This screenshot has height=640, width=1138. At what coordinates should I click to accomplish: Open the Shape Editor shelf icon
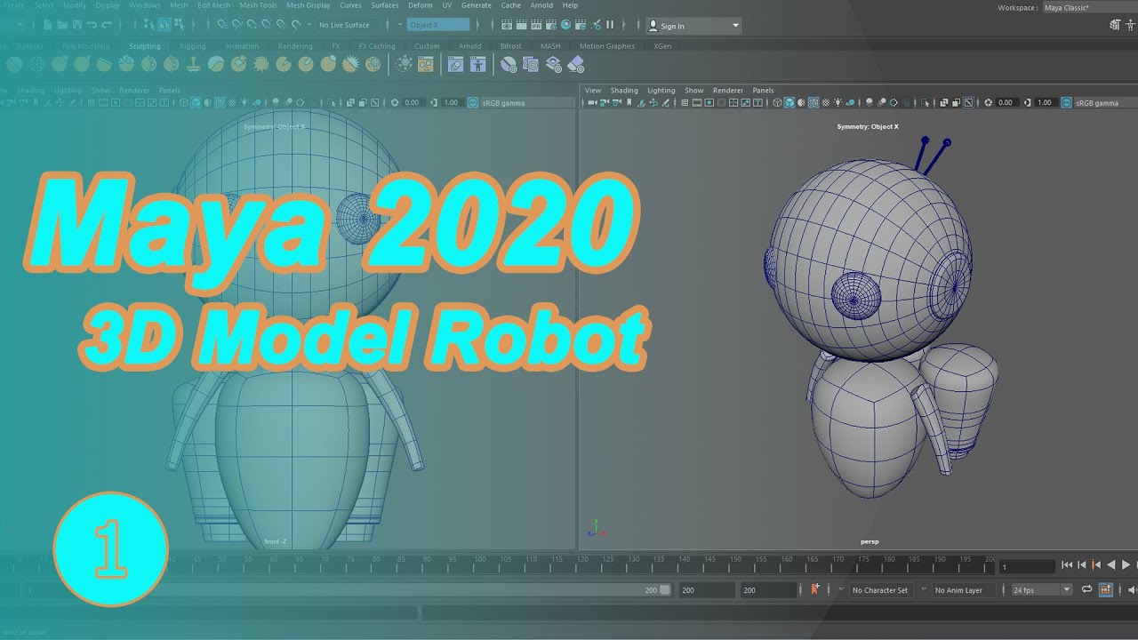pyautogui.click(x=455, y=64)
